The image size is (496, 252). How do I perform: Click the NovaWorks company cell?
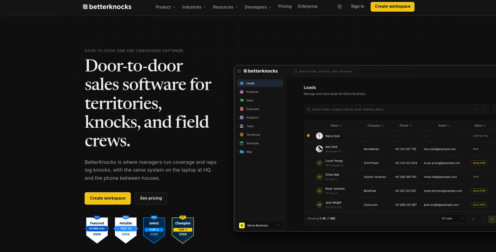tap(371, 149)
